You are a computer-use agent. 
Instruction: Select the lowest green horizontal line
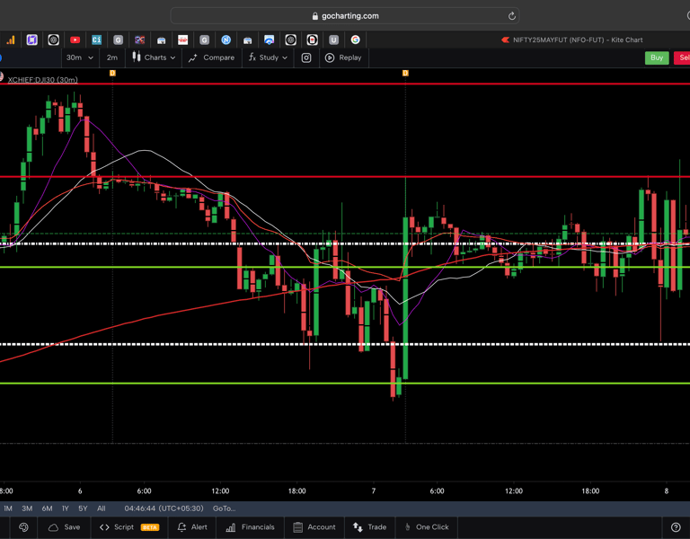tap(345, 384)
